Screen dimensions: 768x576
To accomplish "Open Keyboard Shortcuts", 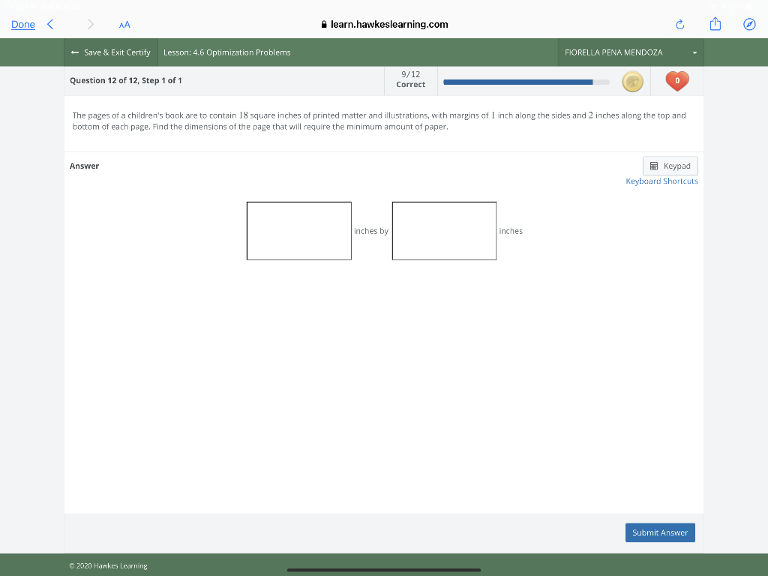I will pyautogui.click(x=661, y=181).
